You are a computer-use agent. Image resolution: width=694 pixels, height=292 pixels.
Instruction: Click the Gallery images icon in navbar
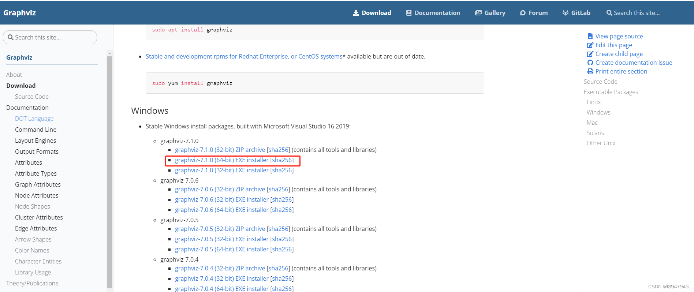click(478, 13)
